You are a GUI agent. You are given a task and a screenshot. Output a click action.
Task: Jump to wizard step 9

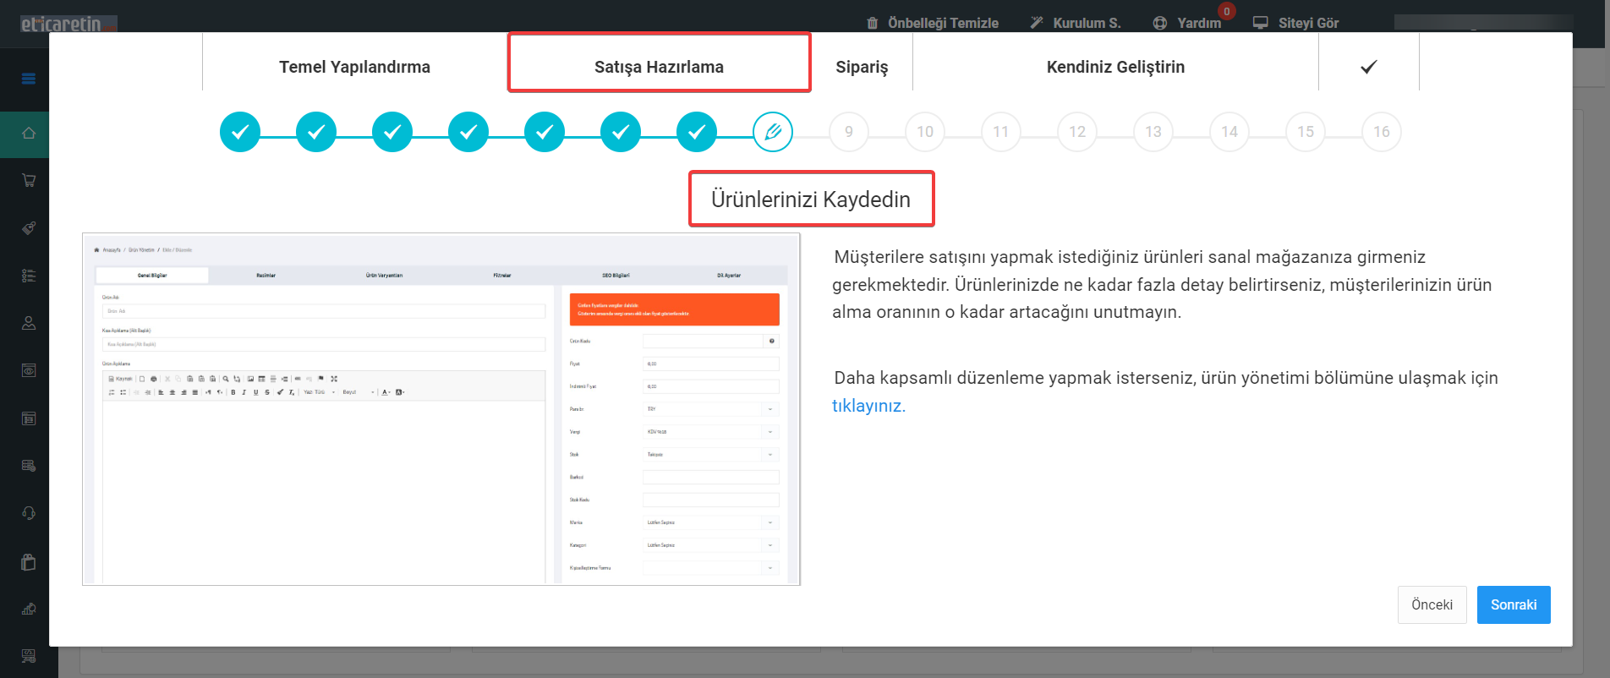pos(849,132)
